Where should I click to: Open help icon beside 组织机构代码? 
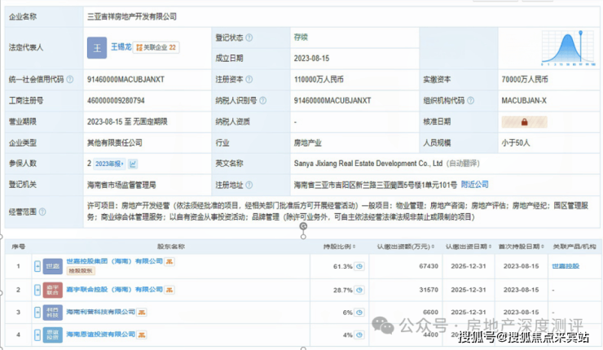[470, 101]
